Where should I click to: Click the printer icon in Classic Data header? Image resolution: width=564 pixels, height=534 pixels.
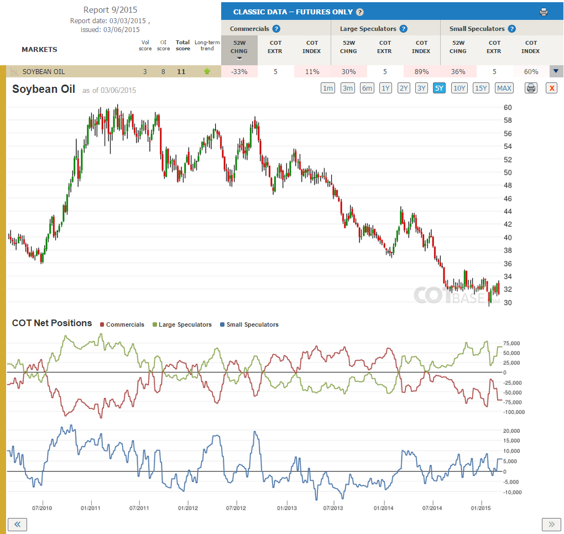click(544, 12)
